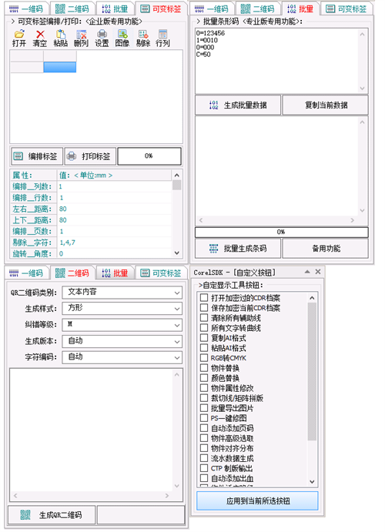
Task: Switch to 批量 tab in the QR二维码 panel
Action: (115, 273)
